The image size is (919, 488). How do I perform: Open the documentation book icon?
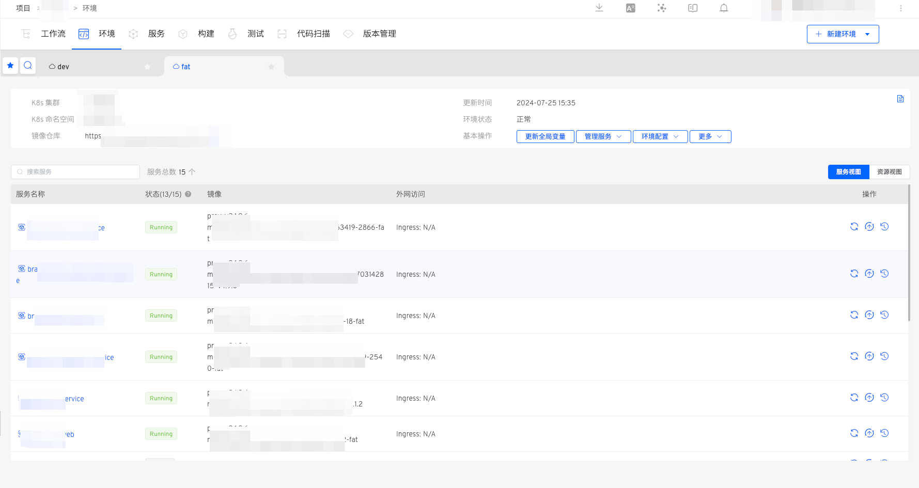point(693,8)
